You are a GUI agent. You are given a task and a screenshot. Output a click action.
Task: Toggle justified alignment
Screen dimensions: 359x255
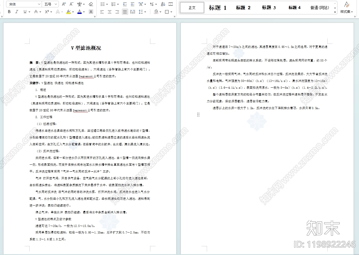coord(125,12)
